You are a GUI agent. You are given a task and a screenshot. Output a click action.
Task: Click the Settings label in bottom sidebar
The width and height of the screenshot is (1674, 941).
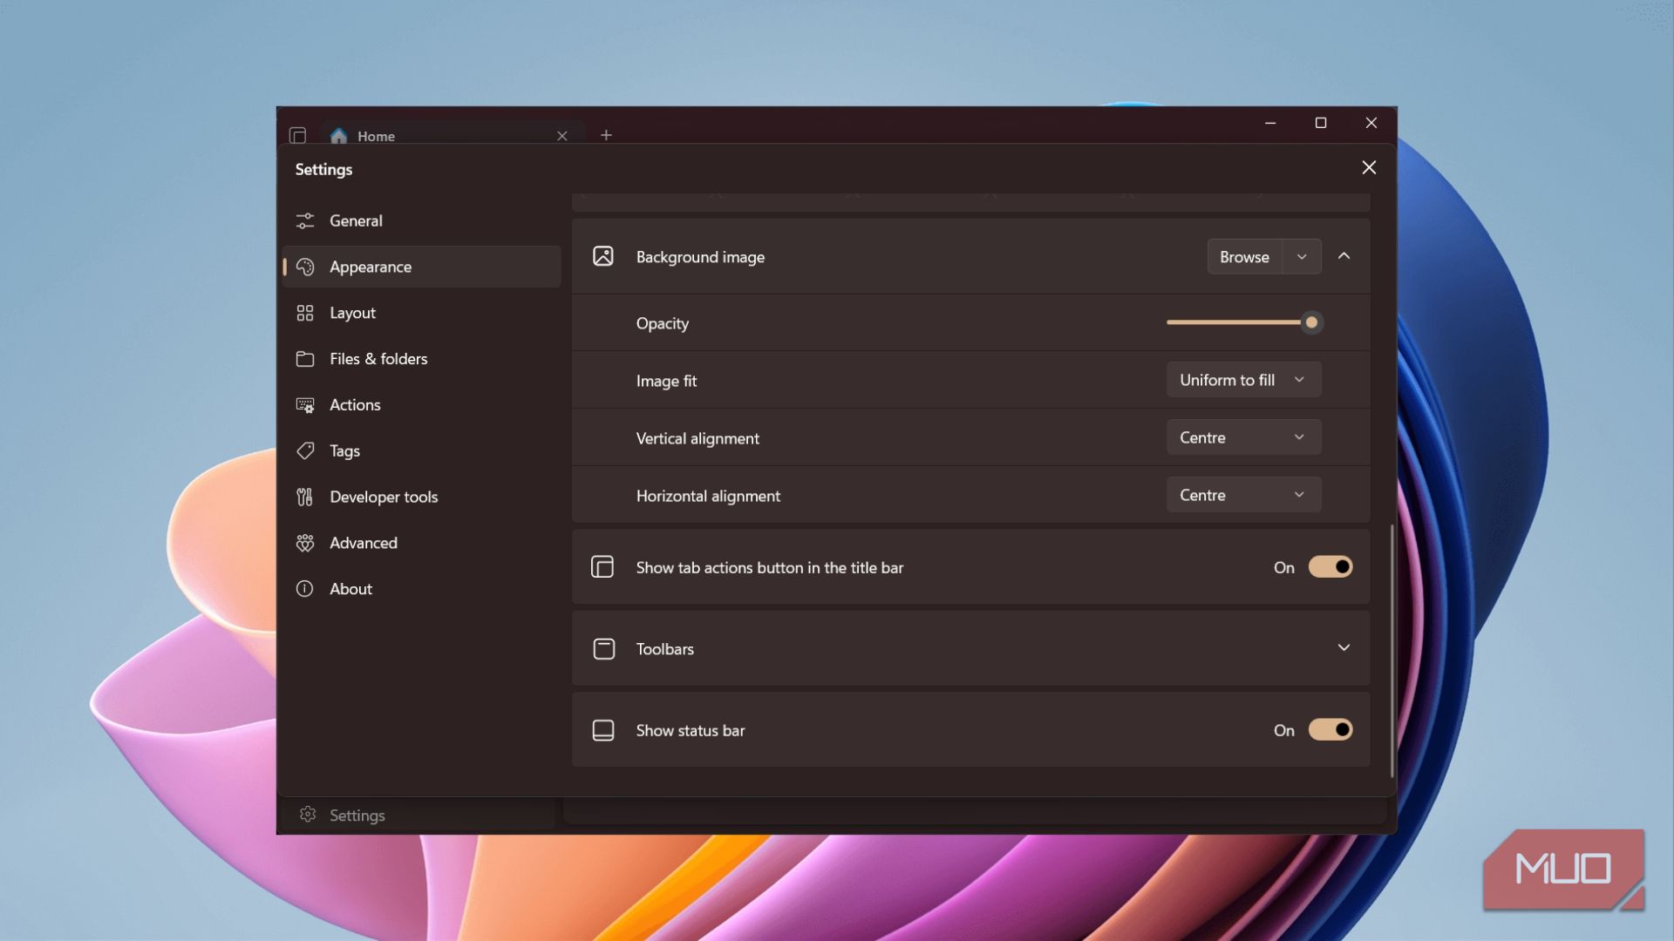point(357,816)
